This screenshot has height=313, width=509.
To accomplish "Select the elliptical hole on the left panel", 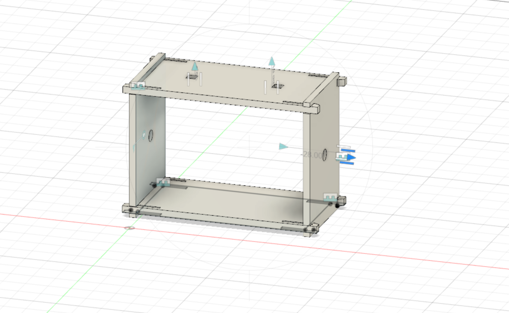I will (151, 135).
